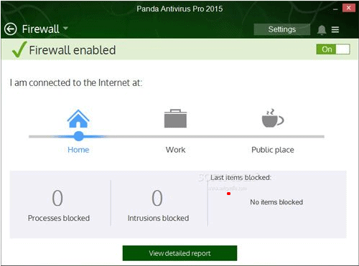The height and width of the screenshot is (266, 359).
Task: Choose the Work network label
Action: (175, 150)
